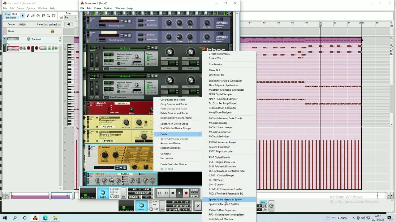The width and height of the screenshot is (396, 222).
Task: Click Combine in the context menu
Action: [177, 154]
